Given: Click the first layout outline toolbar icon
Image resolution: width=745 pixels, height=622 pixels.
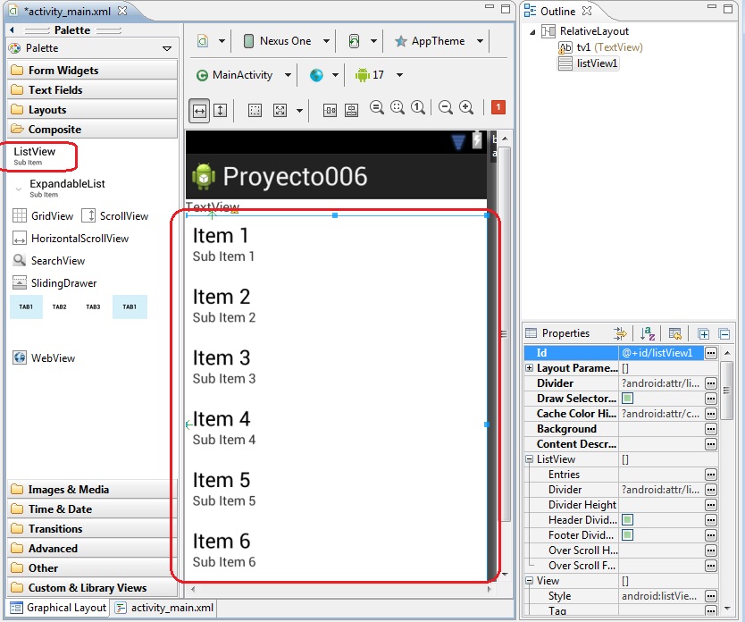Looking at the screenshot, I should click(x=330, y=111).
